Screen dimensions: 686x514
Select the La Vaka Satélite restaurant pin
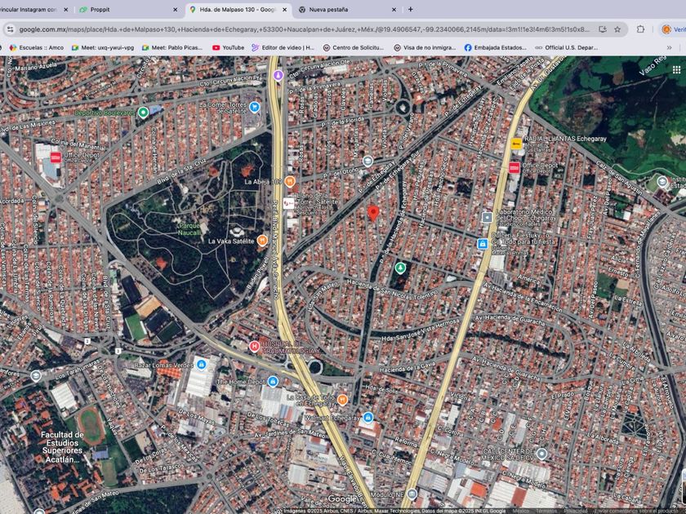coord(262,241)
